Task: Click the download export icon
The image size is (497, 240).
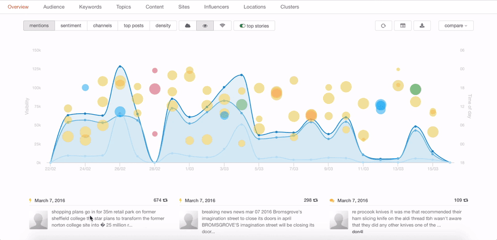Action: (422, 26)
